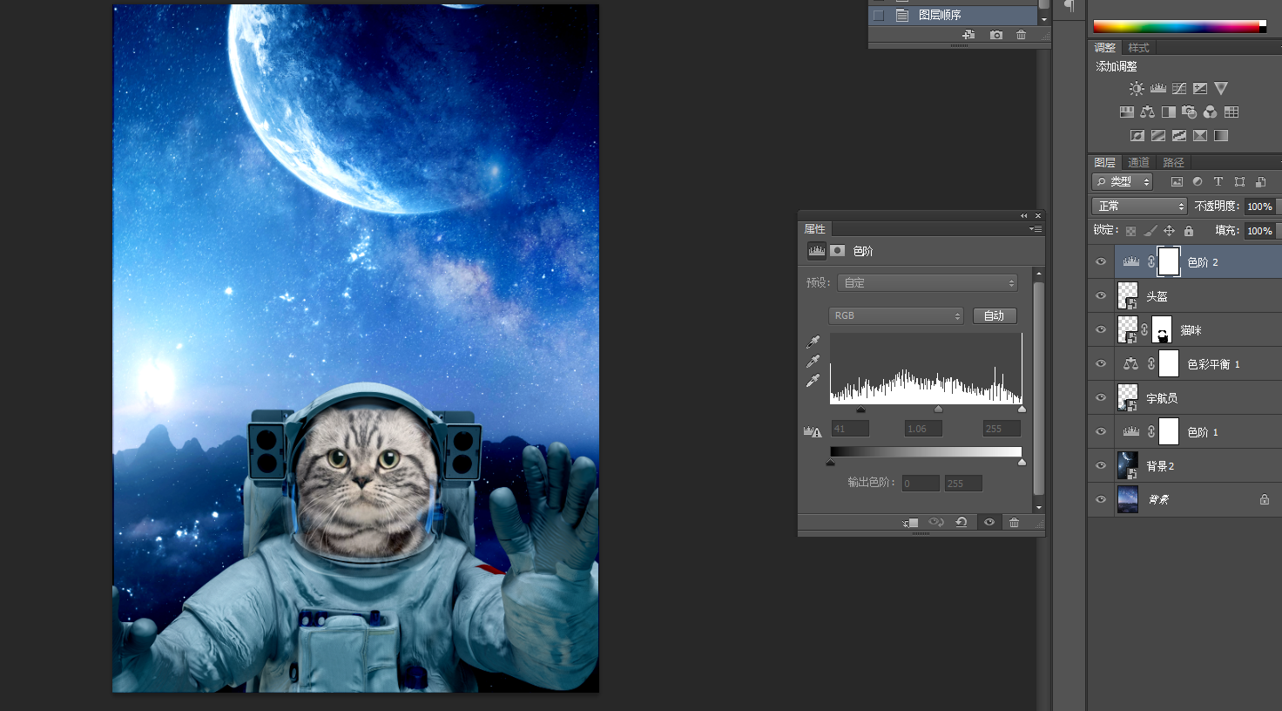
Task: Add a Black & White adjustment layer
Action: pyautogui.click(x=1169, y=112)
